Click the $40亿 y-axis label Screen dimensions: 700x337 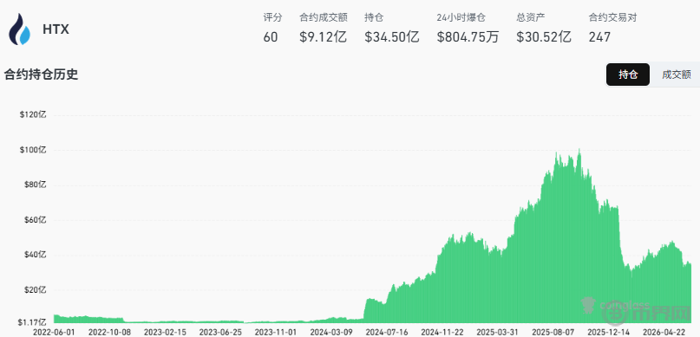(x=35, y=255)
